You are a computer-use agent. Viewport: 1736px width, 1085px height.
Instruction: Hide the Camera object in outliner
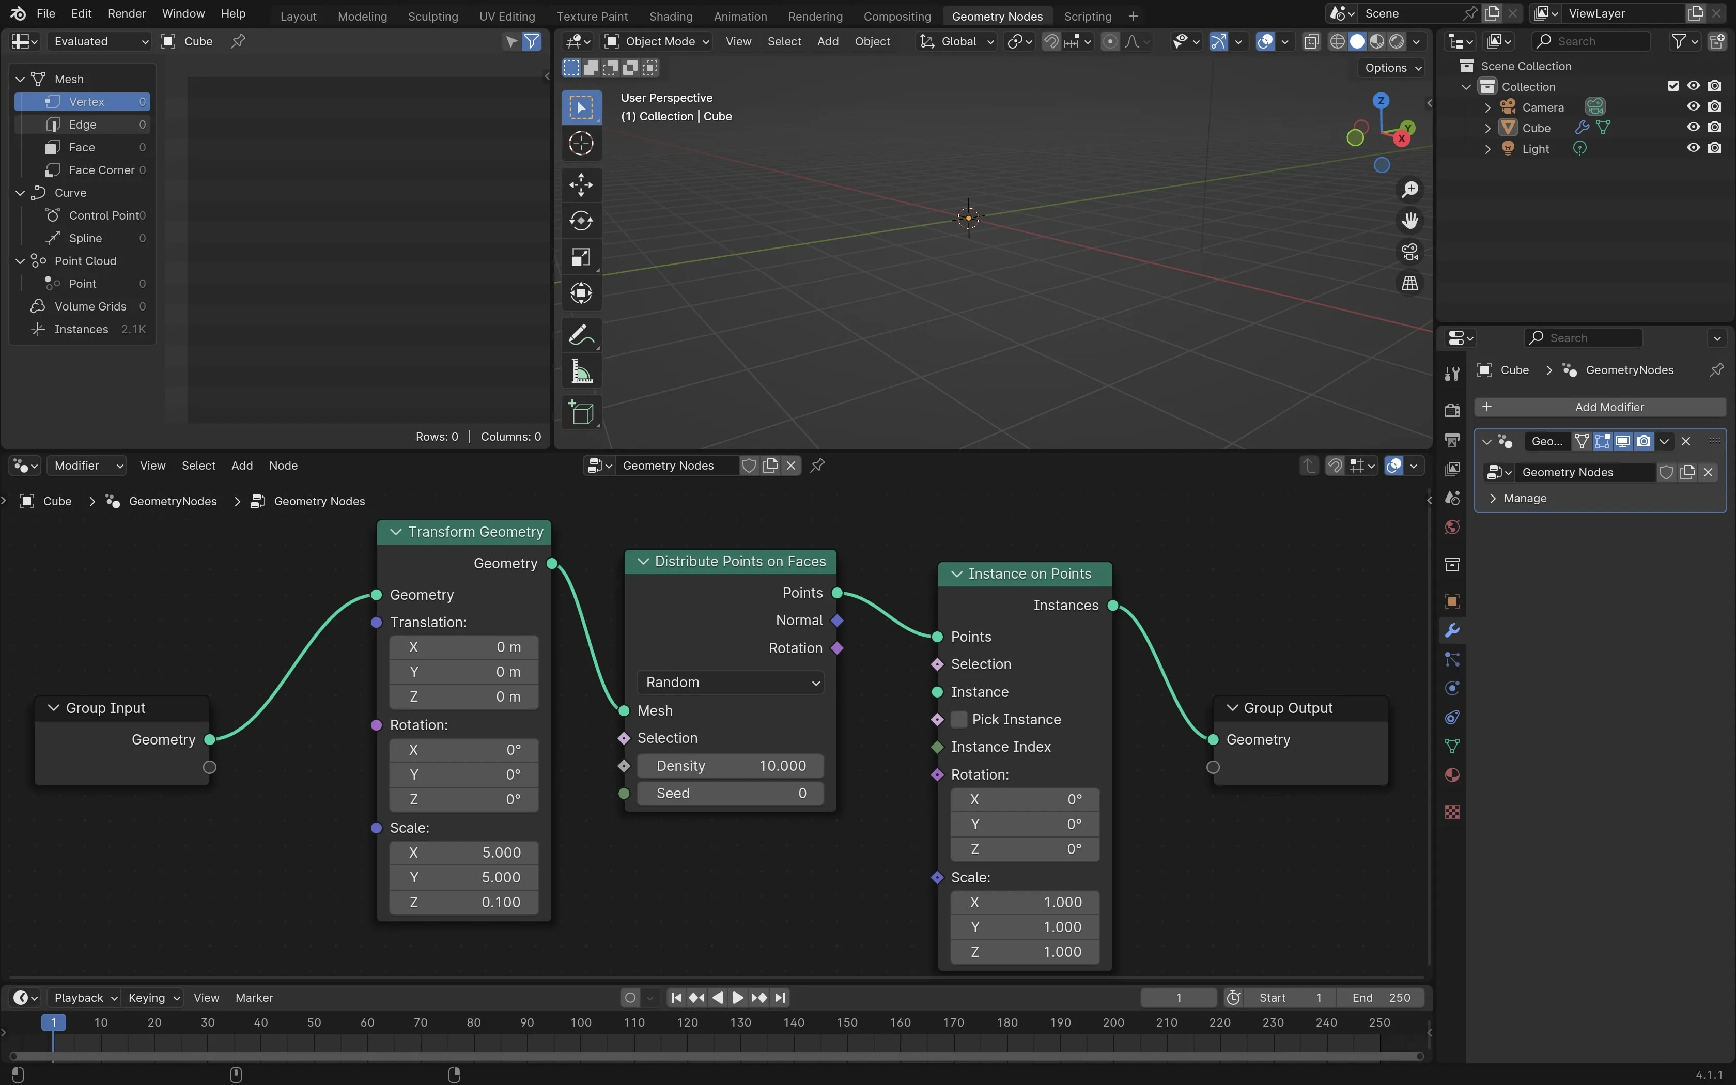[x=1693, y=107]
